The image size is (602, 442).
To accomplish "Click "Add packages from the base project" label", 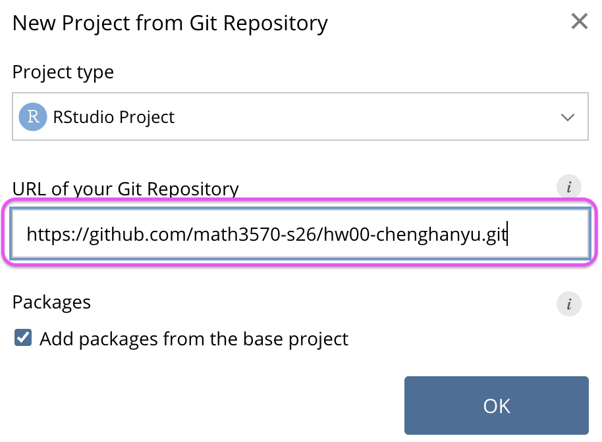I will (x=194, y=339).
